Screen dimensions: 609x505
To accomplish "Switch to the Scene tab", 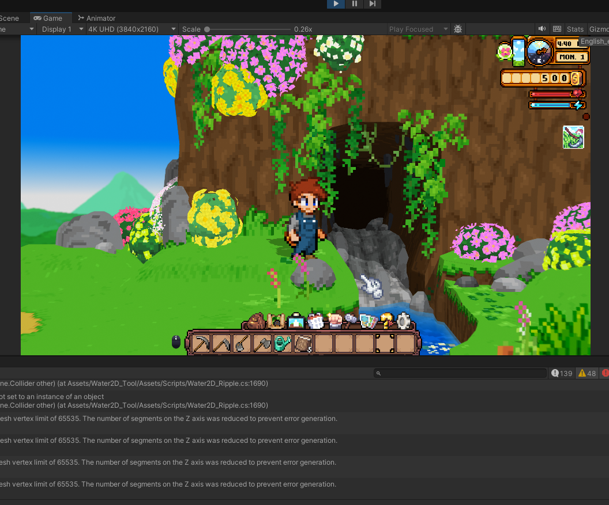I will [x=10, y=18].
